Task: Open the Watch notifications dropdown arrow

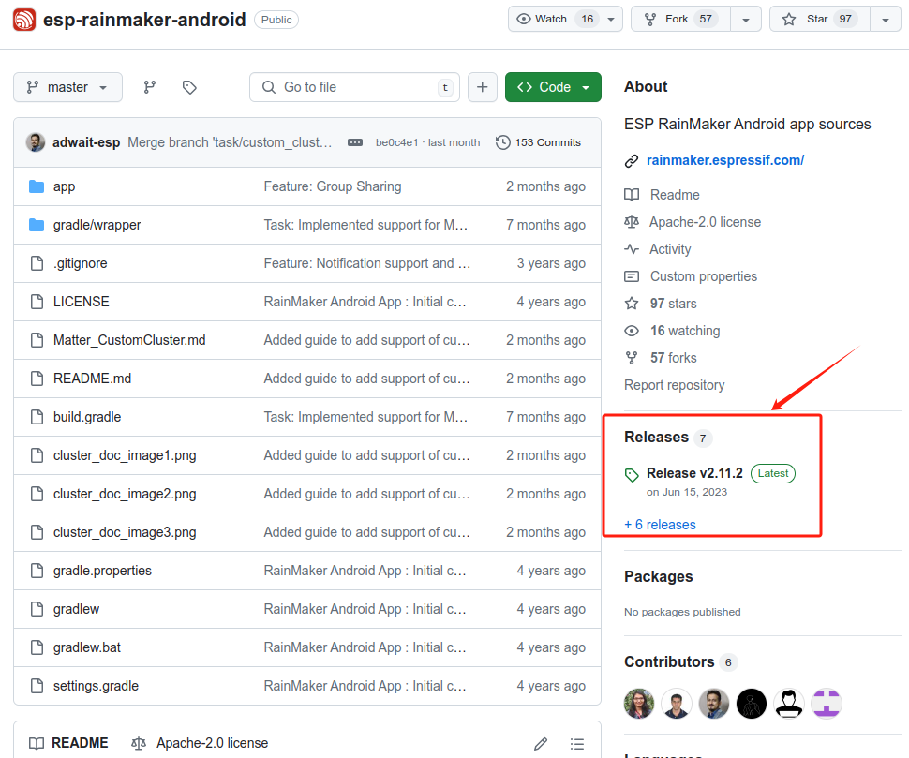Action: 611,20
